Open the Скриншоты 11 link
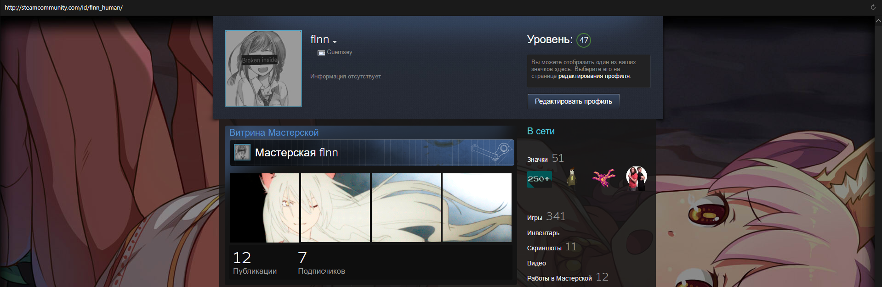Image resolution: width=882 pixels, height=287 pixels. click(x=552, y=247)
